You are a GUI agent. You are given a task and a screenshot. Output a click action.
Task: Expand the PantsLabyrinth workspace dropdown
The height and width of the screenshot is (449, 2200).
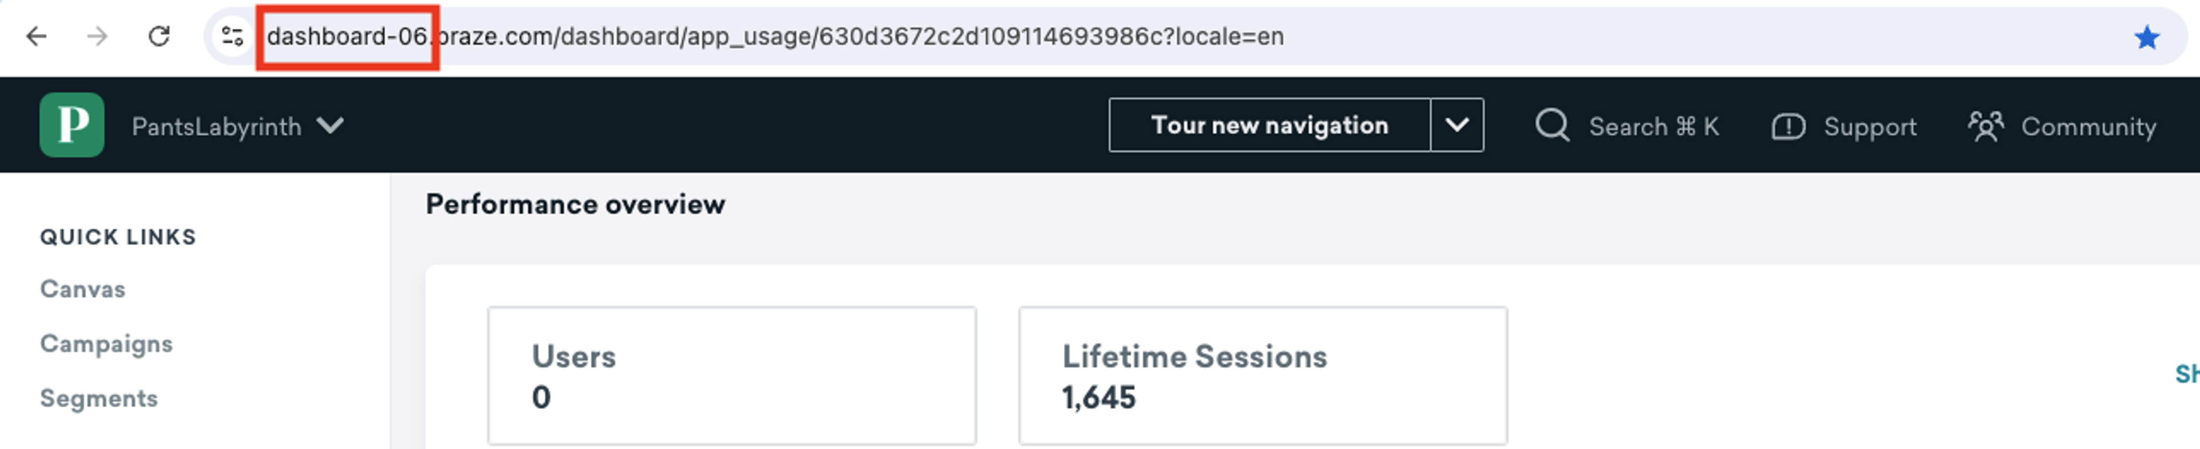click(x=329, y=125)
